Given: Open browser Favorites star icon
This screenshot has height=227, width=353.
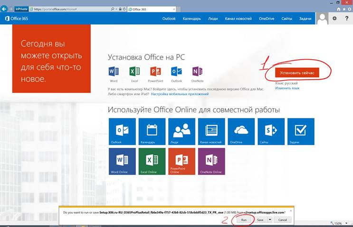Looking at the screenshot, I should click(x=344, y=9).
